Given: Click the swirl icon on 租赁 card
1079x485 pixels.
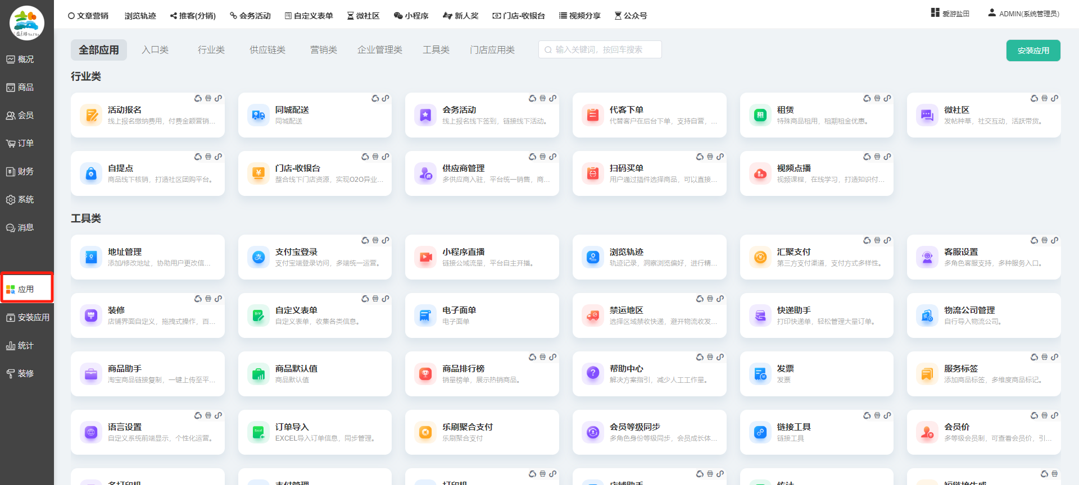Looking at the screenshot, I should click(867, 98).
